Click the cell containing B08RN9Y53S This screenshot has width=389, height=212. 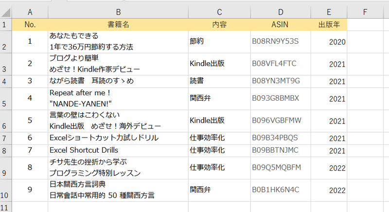281,42
